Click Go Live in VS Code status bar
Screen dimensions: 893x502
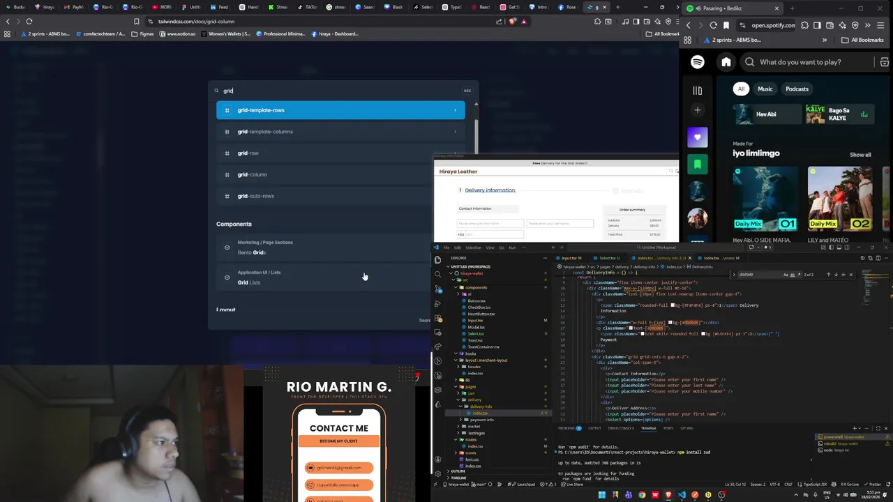tap(851, 484)
